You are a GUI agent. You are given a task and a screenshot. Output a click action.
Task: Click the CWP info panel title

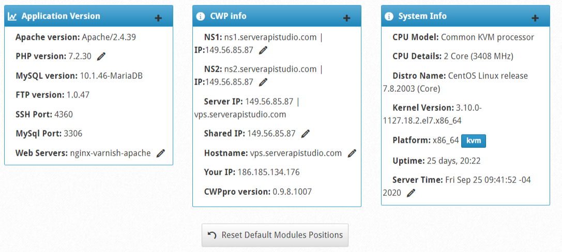click(x=229, y=16)
